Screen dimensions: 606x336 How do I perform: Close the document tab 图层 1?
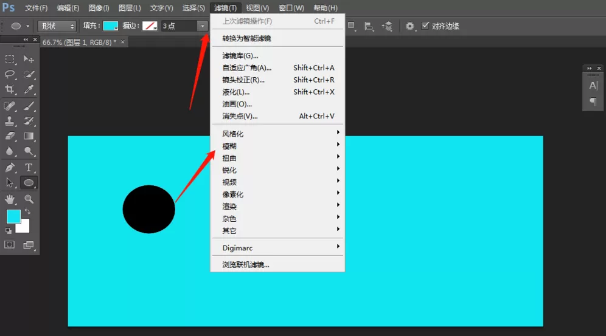click(x=123, y=42)
